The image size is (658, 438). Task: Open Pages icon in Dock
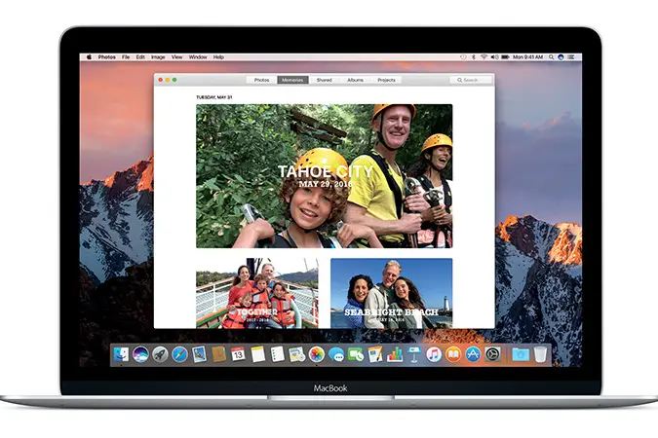375,354
